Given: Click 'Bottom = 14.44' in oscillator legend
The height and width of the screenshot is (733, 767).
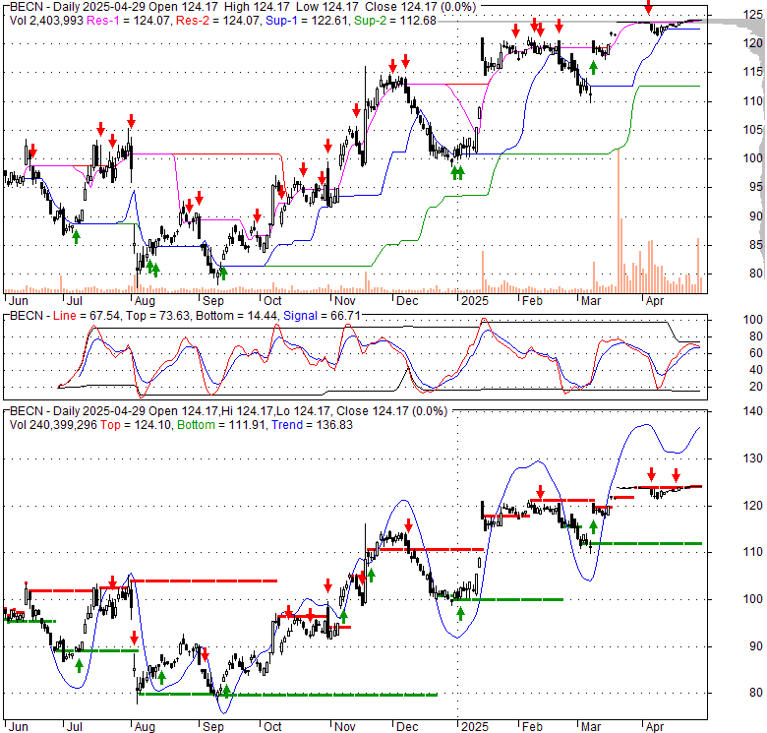Looking at the screenshot, I should pyautogui.click(x=236, y=316).
